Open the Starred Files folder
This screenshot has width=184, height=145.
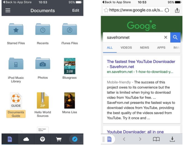pyautogui.click(x=16, y=29)
